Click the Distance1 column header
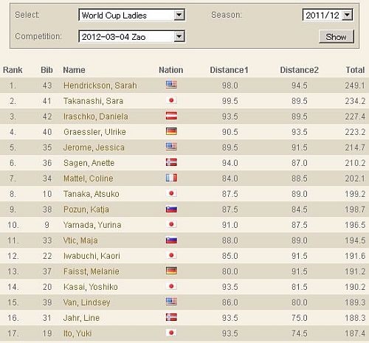 [x=229, y=70]
